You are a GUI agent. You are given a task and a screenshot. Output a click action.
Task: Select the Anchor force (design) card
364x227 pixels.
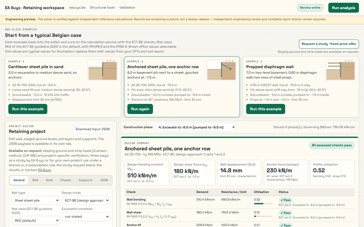tap(286, 173)
